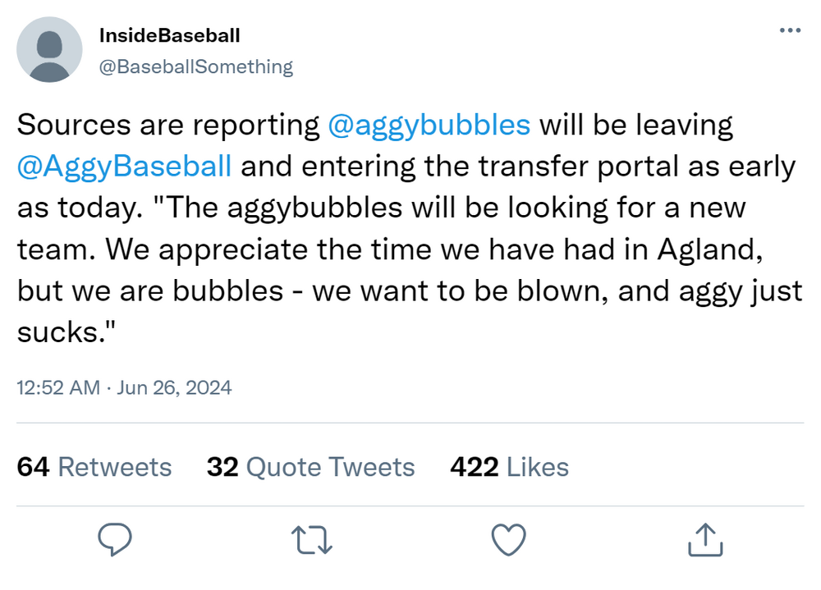View the 64 Retweets list
This screenshot has height=590, width=821.
coord(94,467)
